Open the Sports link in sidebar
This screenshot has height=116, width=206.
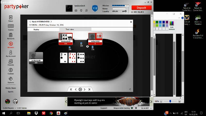[11, 92]
